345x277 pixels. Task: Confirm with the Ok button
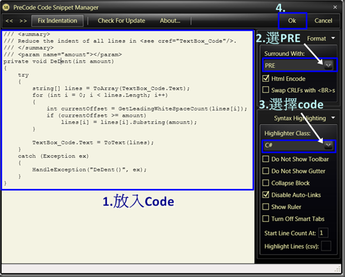point(292,21)
